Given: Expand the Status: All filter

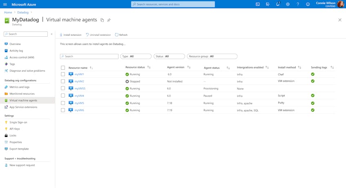Looking at the screenshot, I should [169, 56].
